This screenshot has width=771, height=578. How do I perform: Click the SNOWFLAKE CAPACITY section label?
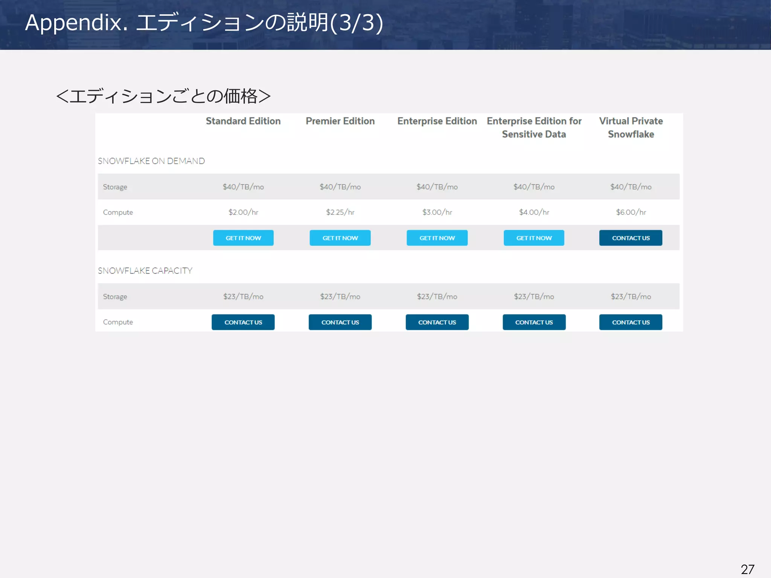145,271
